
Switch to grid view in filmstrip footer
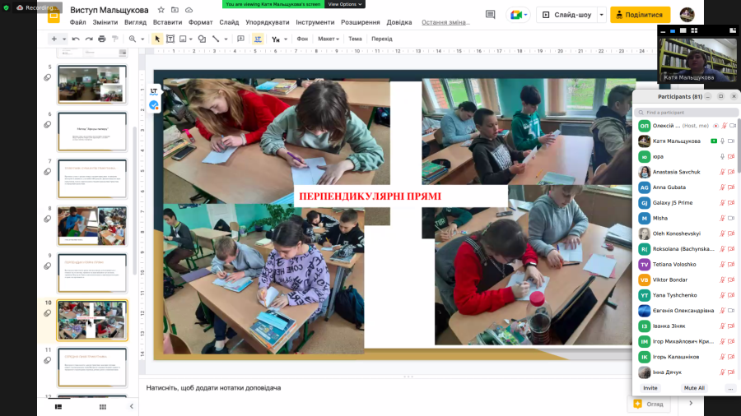click(103, 407)
